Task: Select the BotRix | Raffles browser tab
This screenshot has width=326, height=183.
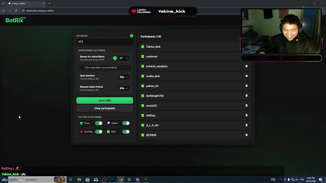Action: pos(26,4)
